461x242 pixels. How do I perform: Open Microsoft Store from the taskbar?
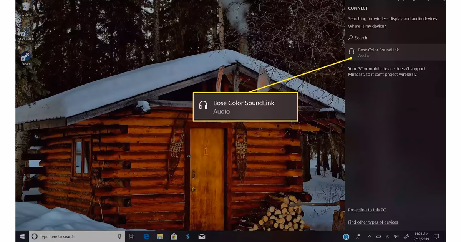[174, 236]
